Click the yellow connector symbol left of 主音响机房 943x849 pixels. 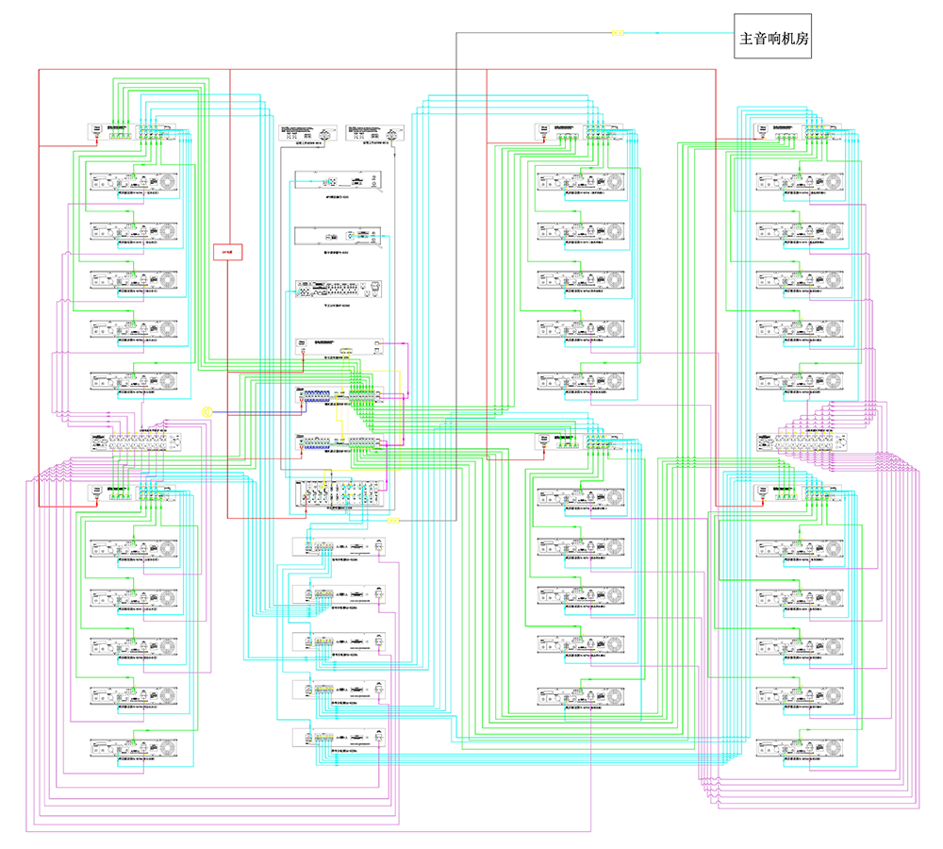click(619, 33)
